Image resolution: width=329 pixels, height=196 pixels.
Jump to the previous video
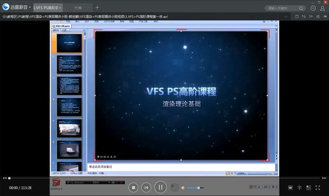tap(146, 187)
